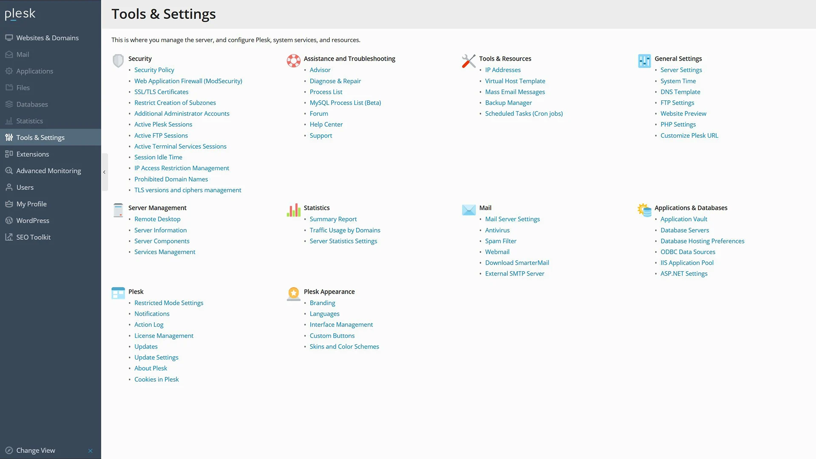The image size is (816, 459).
Task: Open the PHP Settings link
Action: click(x=678, y=124)
